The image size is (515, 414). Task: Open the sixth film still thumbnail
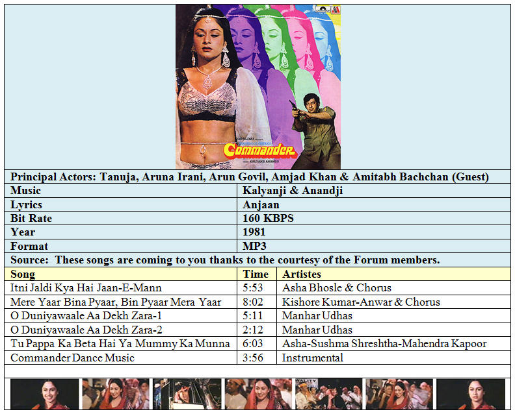point(399,394)
